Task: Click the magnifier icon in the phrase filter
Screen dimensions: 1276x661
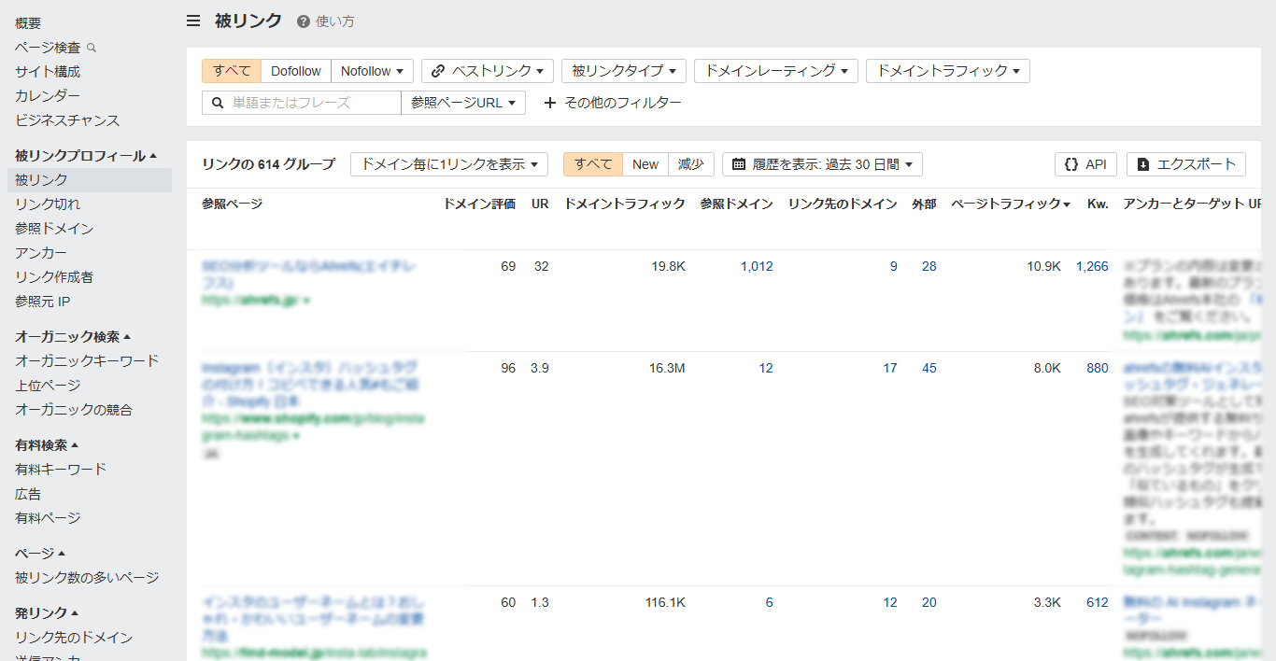Action: click(x=215, y=103)
